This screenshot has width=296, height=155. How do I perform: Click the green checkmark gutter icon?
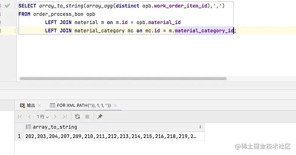pyautogui.click(x=7, y=6)
